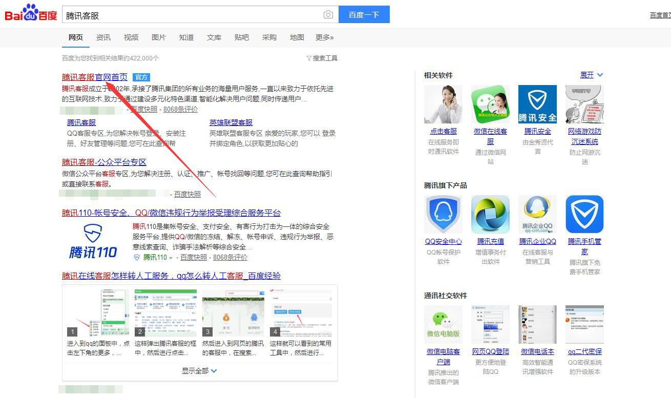This screenshot has height=398, width=671.
Task: Open the 地图 tab
Action: tap(297, 37)
